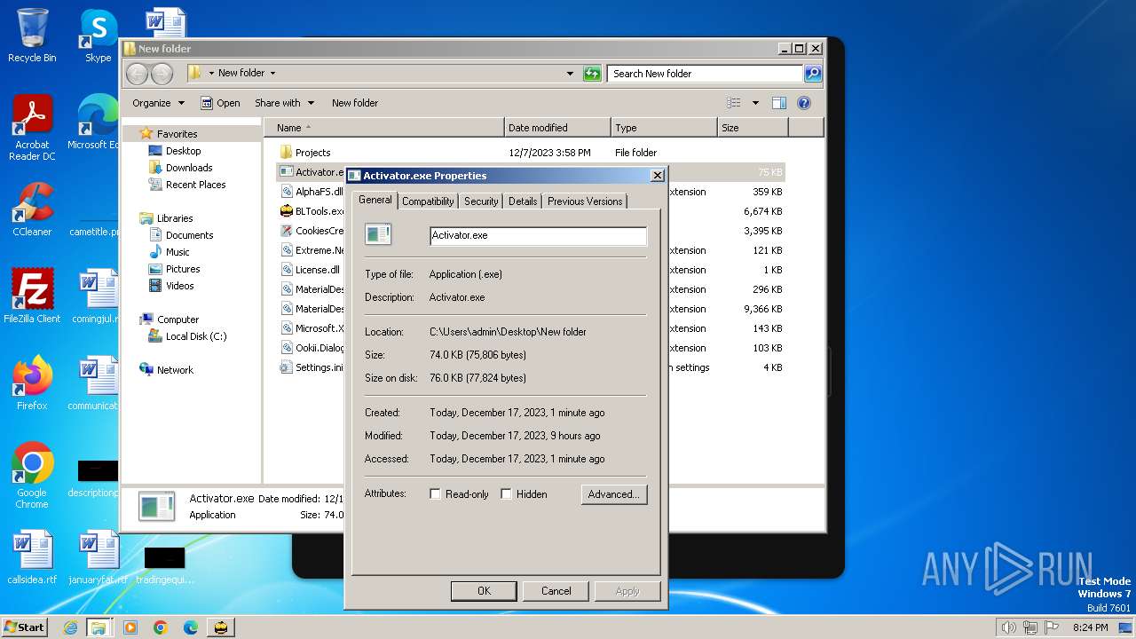Sort by the Name column header
This screenshot has width=1136, height=639.
pos(383,128)
